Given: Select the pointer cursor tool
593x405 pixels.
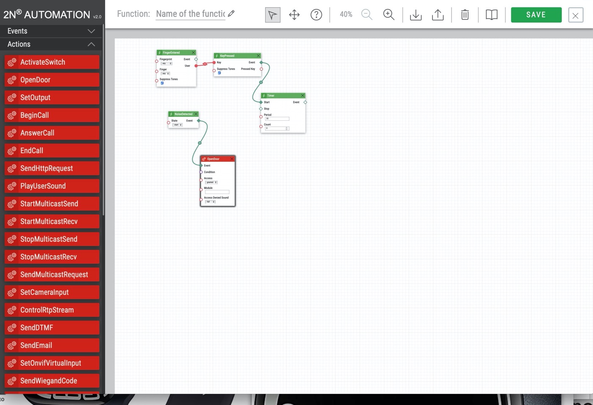Looking at the screenshot, I should tap(272, 15).
